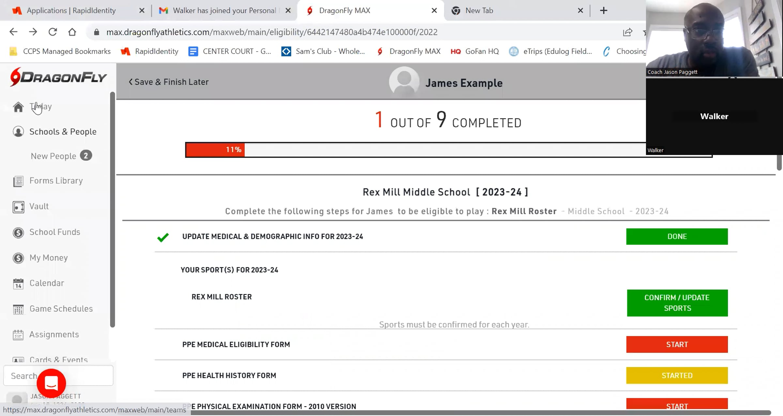This screenshot has height=416, width=783.
Task: Click the My Money coin icon
Action: pos(18,258)
